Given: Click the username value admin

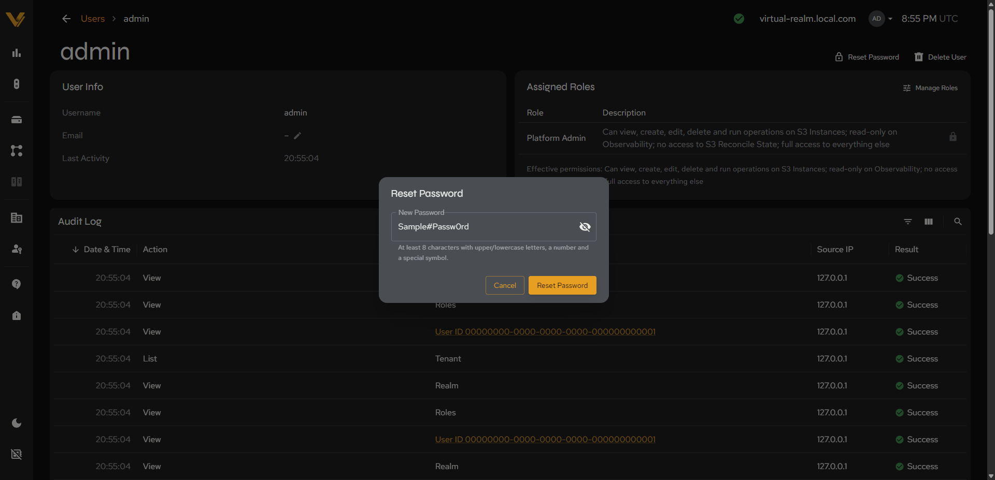Looking at the screenshot, I should (x=295, y=113).
